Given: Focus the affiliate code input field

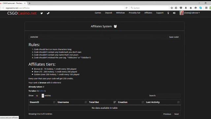Looking at the screenshot, I should coord(98,37).
